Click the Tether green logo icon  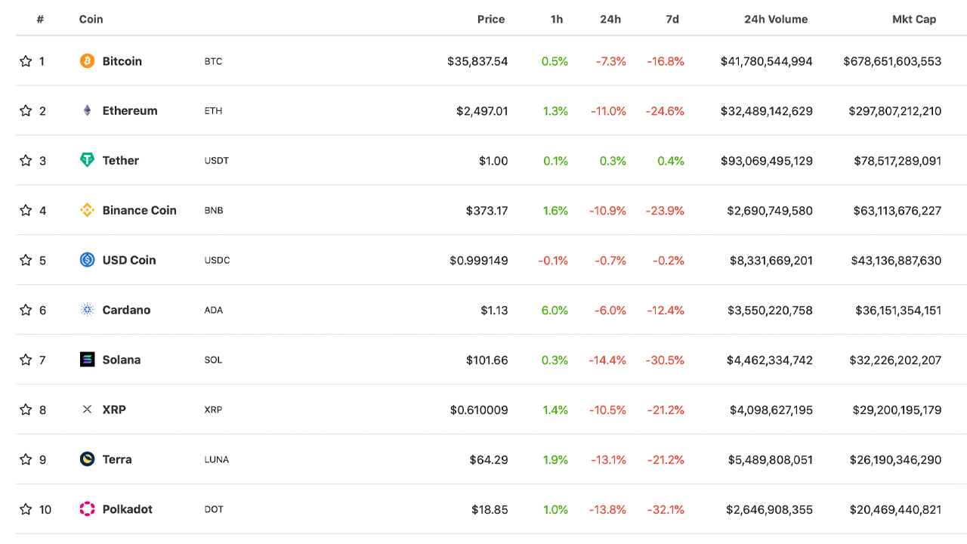[88, 160]
